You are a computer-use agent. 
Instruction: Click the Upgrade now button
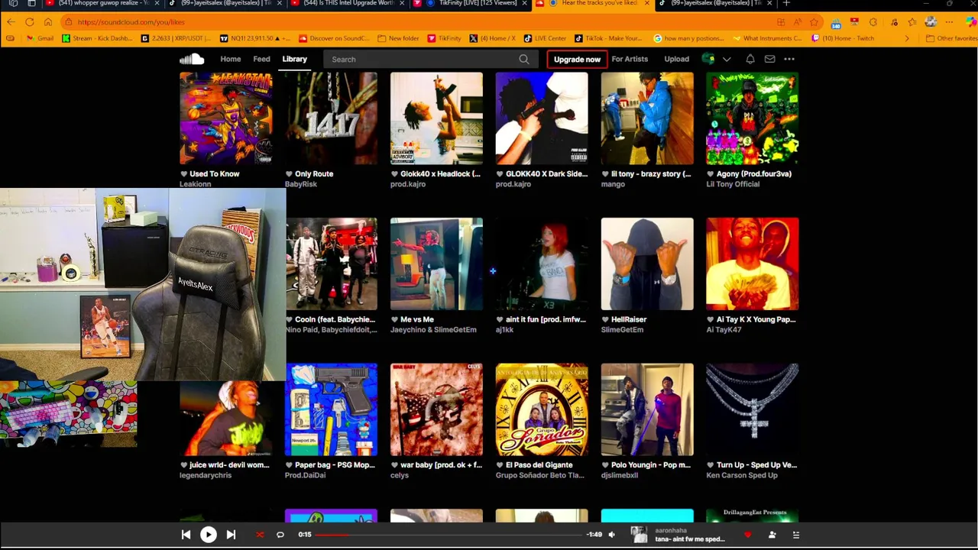coord(577,59)
